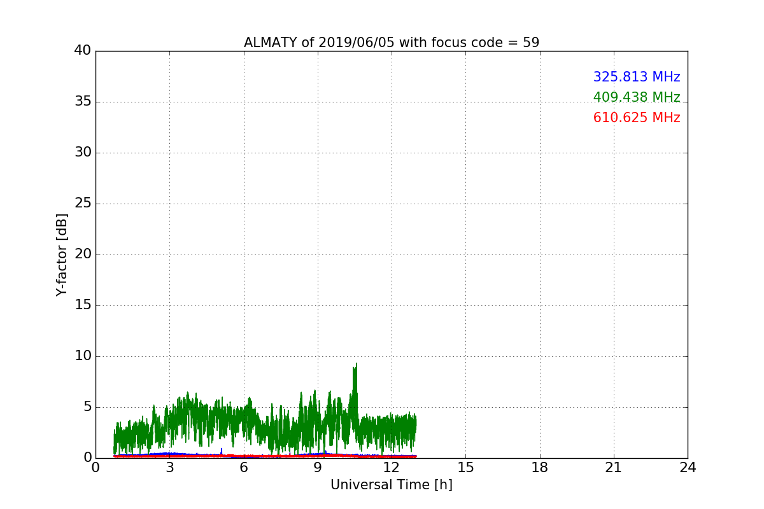Click the y-axis tick label 5

point(87,407)
